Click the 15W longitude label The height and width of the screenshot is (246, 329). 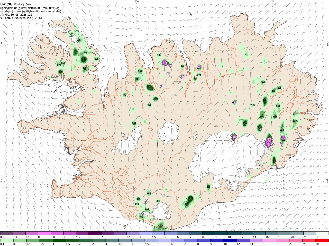(x=272, y=1)
